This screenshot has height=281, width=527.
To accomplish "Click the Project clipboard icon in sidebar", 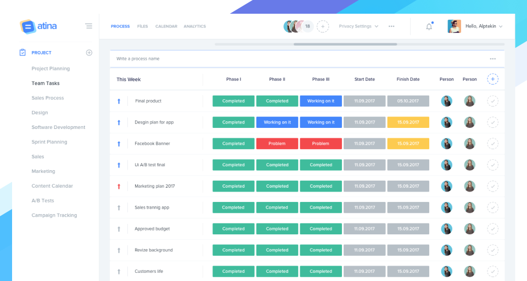I will click(x=23, y=53).
